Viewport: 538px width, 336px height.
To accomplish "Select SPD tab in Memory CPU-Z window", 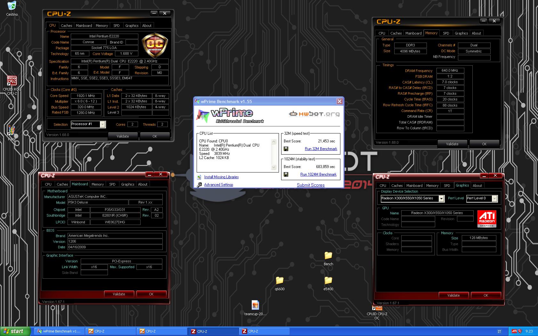I will 446,33.
